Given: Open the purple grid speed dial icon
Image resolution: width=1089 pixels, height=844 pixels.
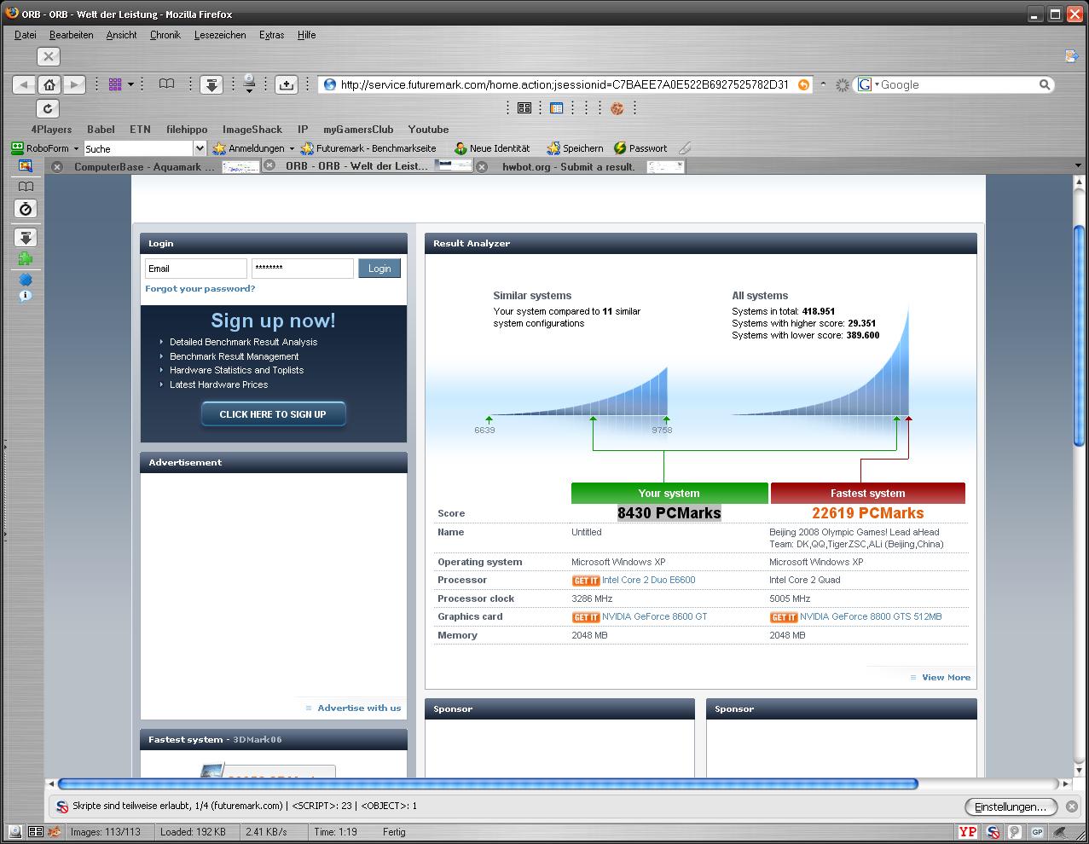Looking at the screenshot, I should tap(115, 84).
